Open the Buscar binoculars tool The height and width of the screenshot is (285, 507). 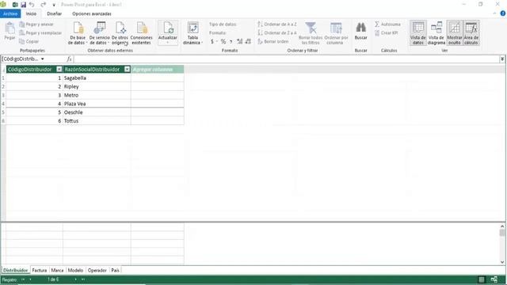tap(361, 32)
